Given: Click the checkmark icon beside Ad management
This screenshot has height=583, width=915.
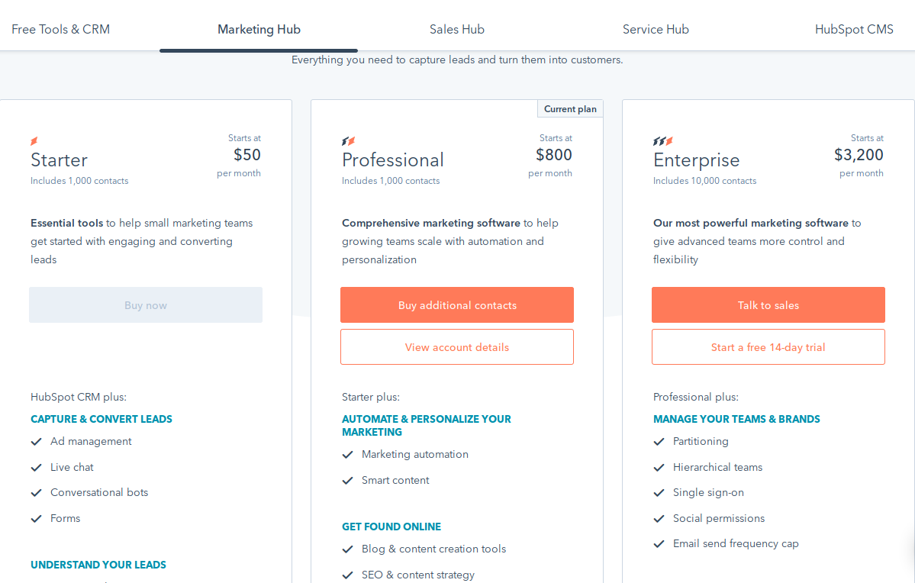Looking at the screenshot, I should coord(36,442).
